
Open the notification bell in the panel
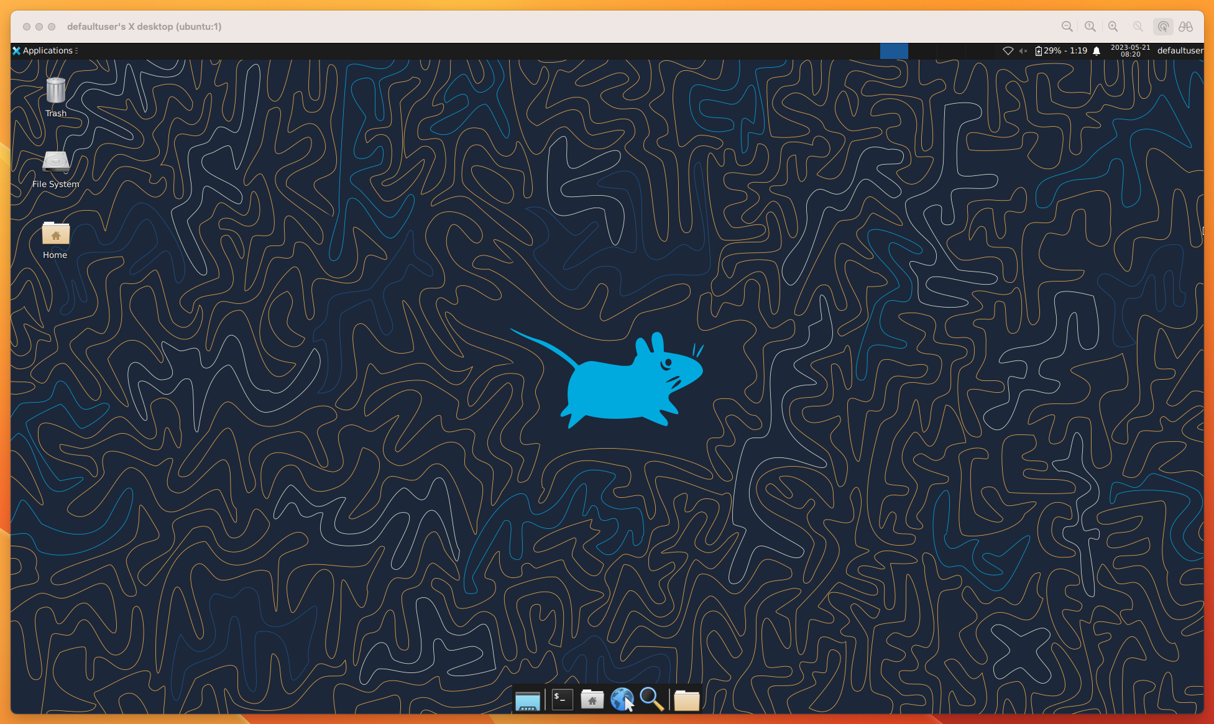tap(1097, 51)
